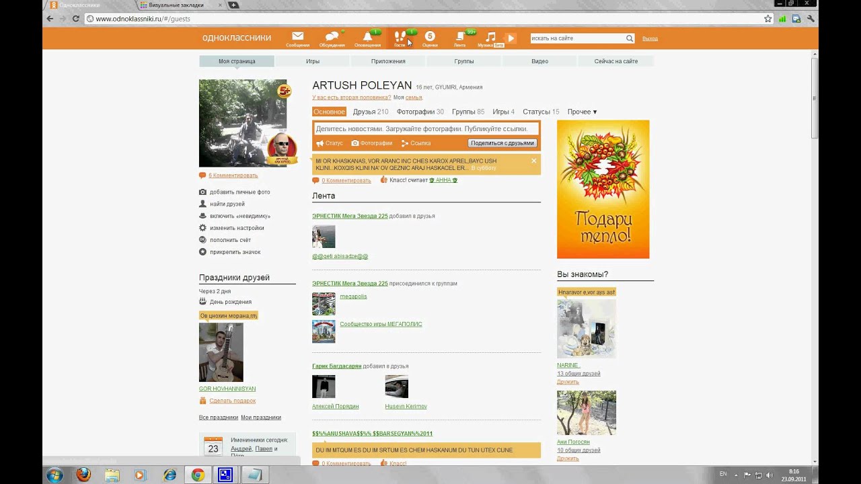
Task: Click the status input 'Делитесь новостями' field
Action: pyautogui.click(x=426, y=128)
